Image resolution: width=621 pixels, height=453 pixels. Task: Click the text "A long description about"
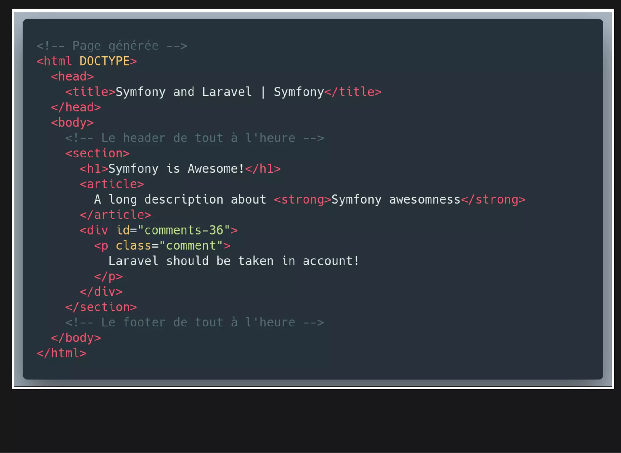[180, 200]
